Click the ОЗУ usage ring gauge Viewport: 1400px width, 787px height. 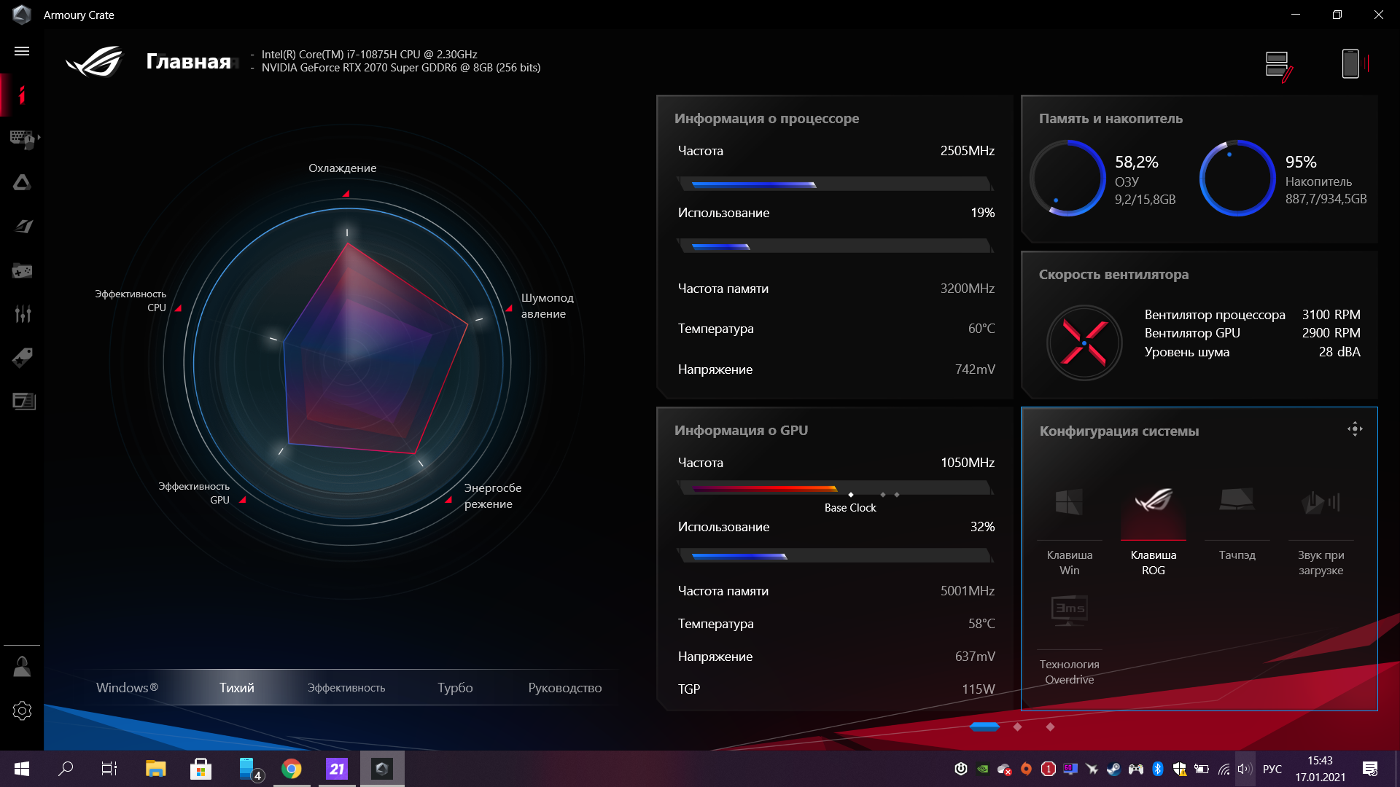1068,178
